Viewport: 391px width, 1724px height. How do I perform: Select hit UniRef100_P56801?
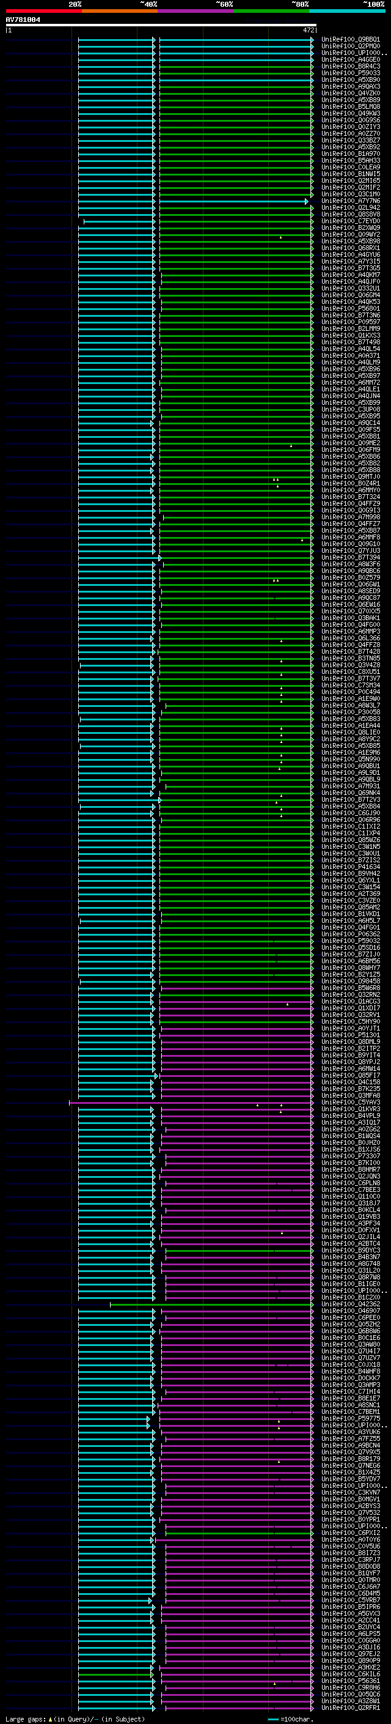point(351,308)
